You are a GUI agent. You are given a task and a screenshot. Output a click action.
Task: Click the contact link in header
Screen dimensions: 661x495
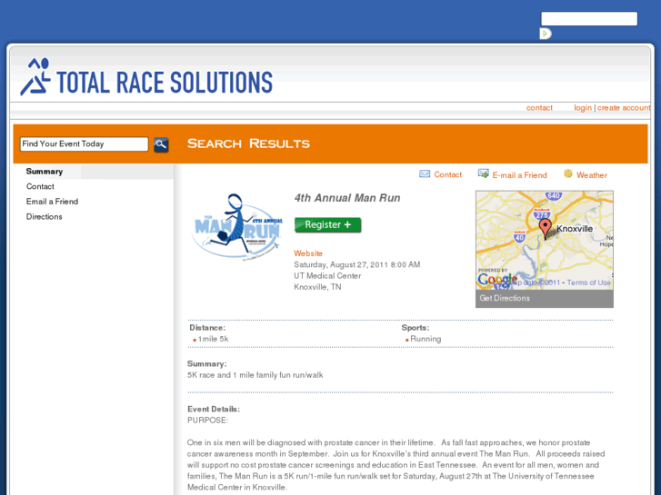click(x=539, y=108)
